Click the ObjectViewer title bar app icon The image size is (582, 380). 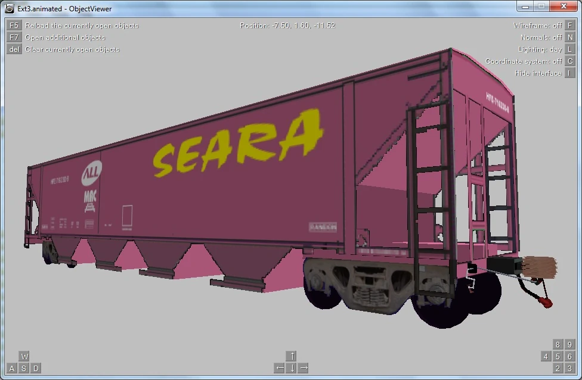[10, 8]
